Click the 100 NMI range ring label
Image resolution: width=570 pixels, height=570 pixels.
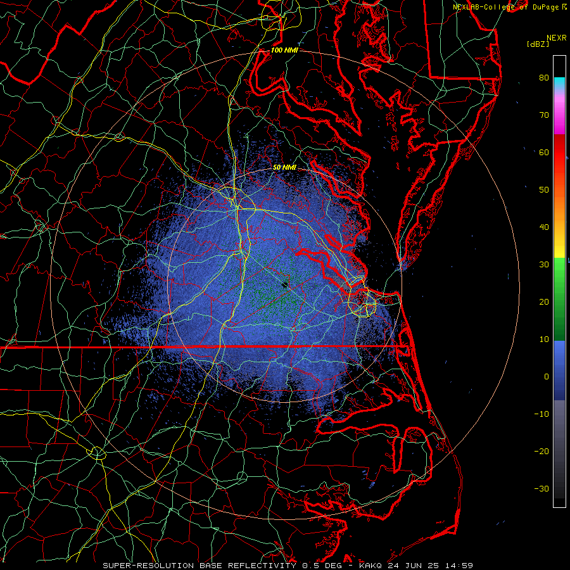tap(284, 50)
